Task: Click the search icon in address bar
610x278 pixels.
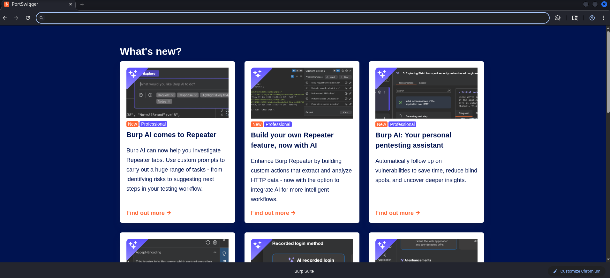Action: (x=41, y=18)
